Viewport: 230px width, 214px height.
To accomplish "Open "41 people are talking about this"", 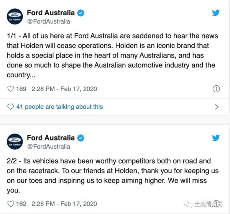I will click(59, 107).
